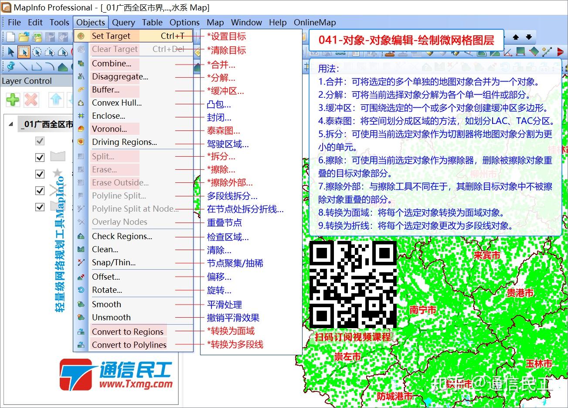Click the Open Workspace folder-with-images icon
The width and height of the screenshot is (568, 408).
37,37
